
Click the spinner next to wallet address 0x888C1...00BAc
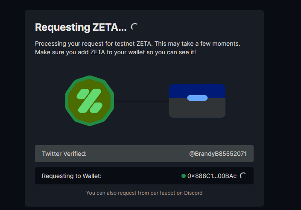(243, 175)
